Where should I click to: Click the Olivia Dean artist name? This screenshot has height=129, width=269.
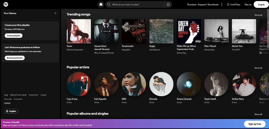(x=209, y=50)
